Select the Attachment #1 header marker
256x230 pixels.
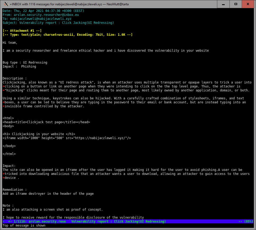point(22,31)
